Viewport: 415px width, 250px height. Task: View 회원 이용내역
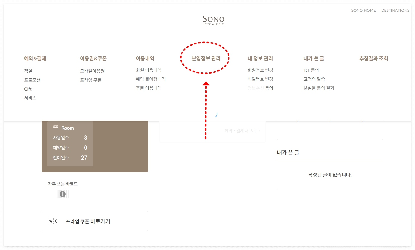149,70
